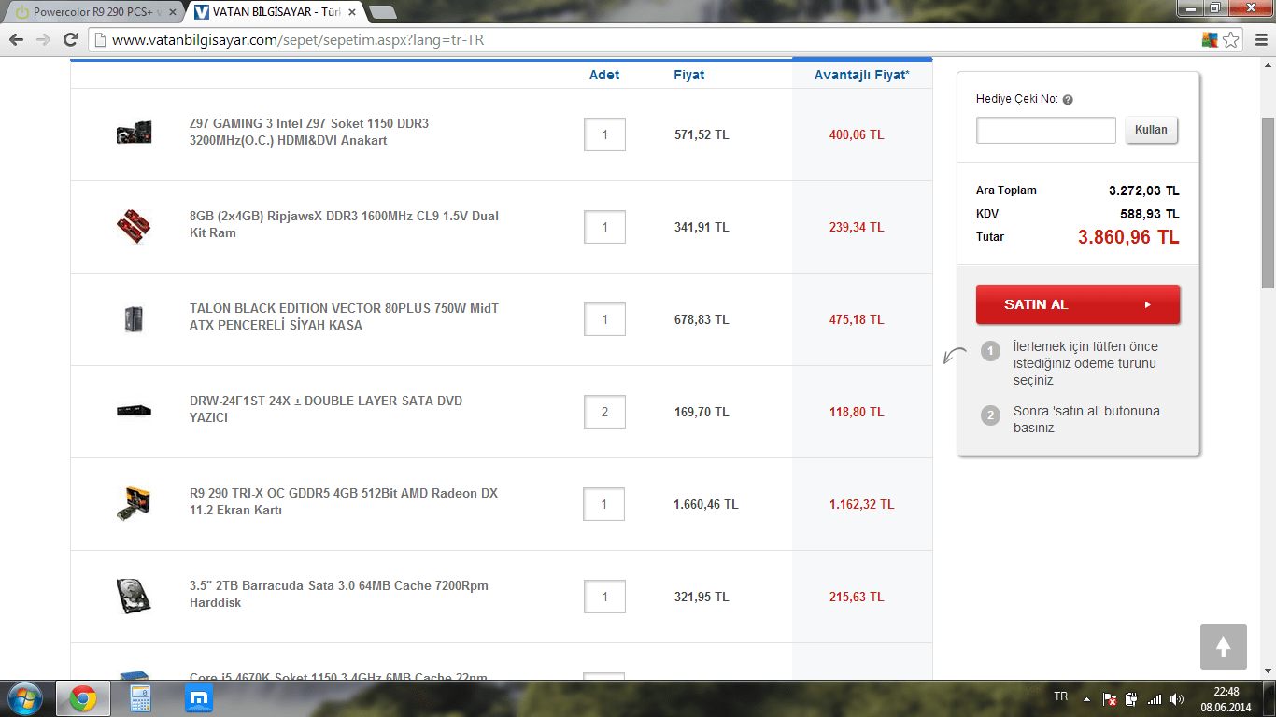Open the Maxthon browser taskbar icon
1276x717 pixels.
198,697
